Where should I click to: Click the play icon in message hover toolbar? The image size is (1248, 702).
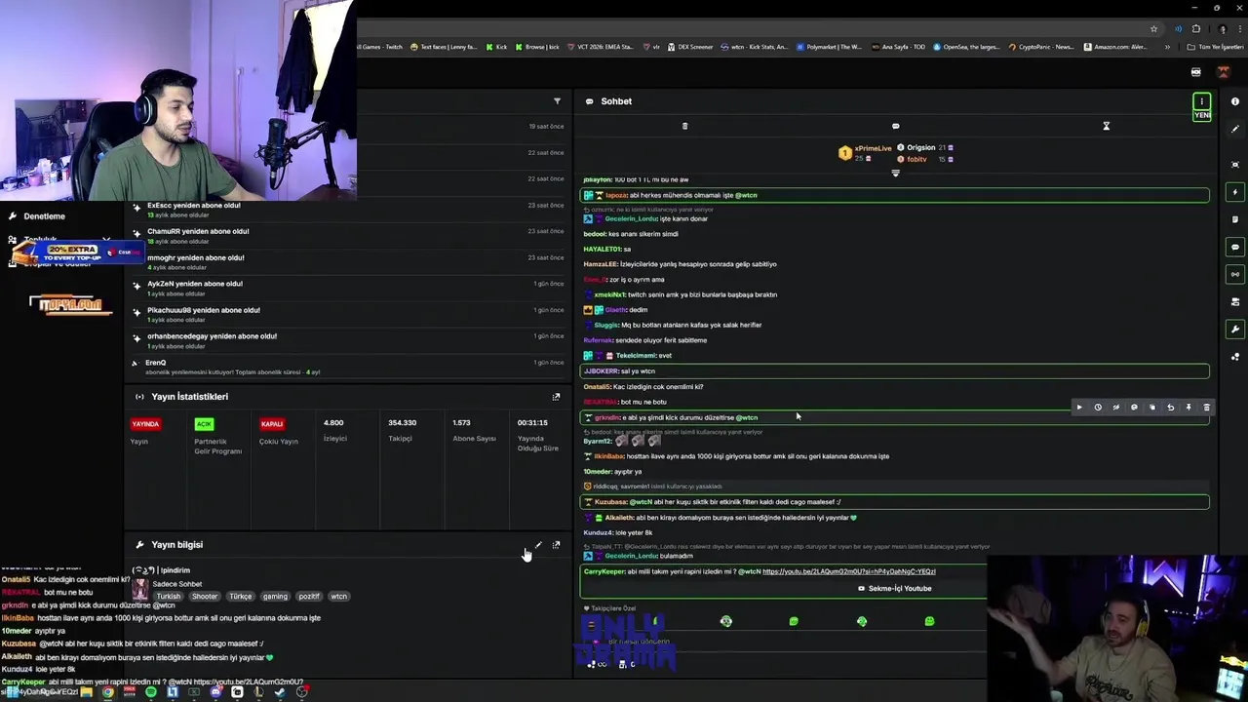tap(1078, 408)
